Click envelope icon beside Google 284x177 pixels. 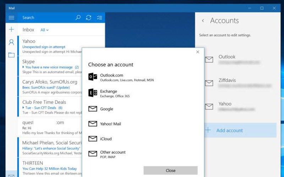click(93, 109)
